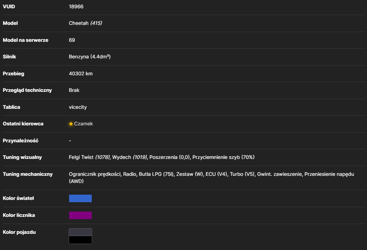The height and width of the screenshot is (250, 367).
Task: Click the Felgi Twist (1078) tuning text
Action: (x=89, y=157)
